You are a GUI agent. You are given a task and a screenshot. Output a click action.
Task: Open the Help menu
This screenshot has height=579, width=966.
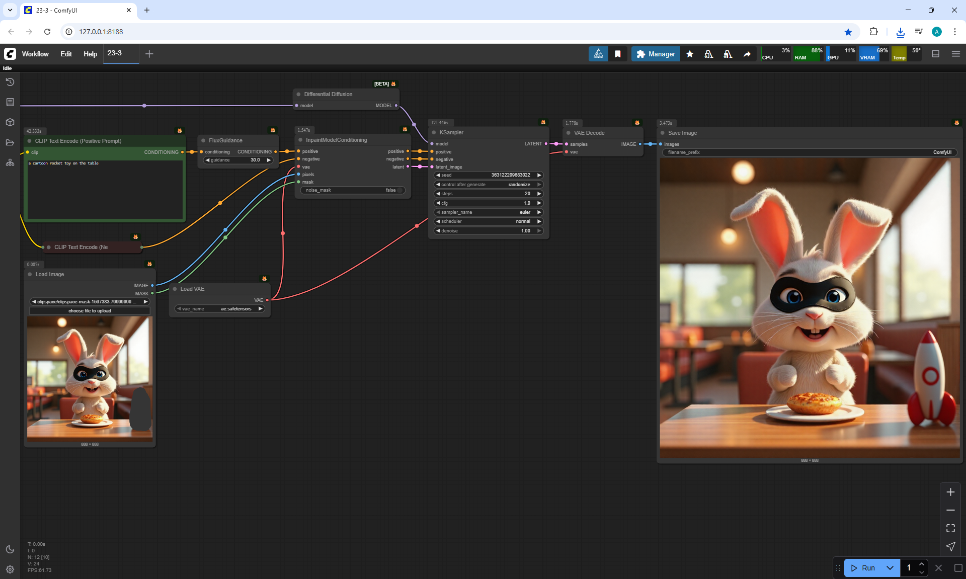click(90, 54)
